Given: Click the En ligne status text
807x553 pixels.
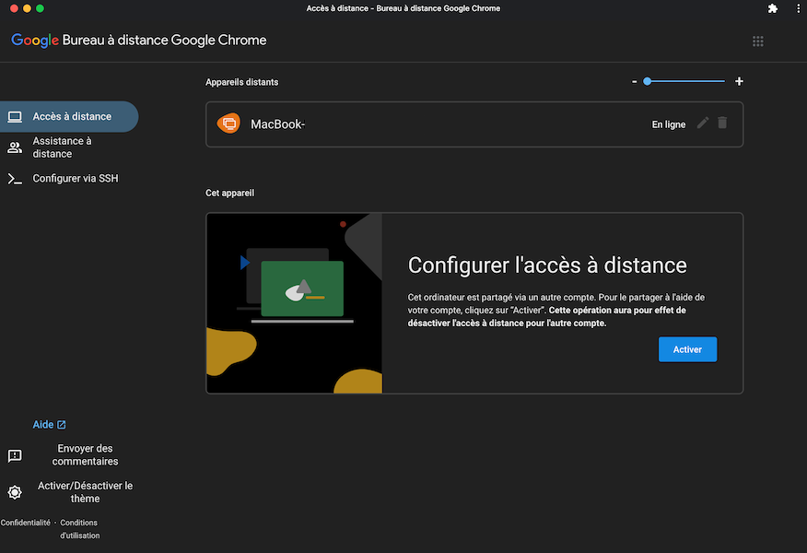Looking at the screenshot, I should click(x=669, y=124).
